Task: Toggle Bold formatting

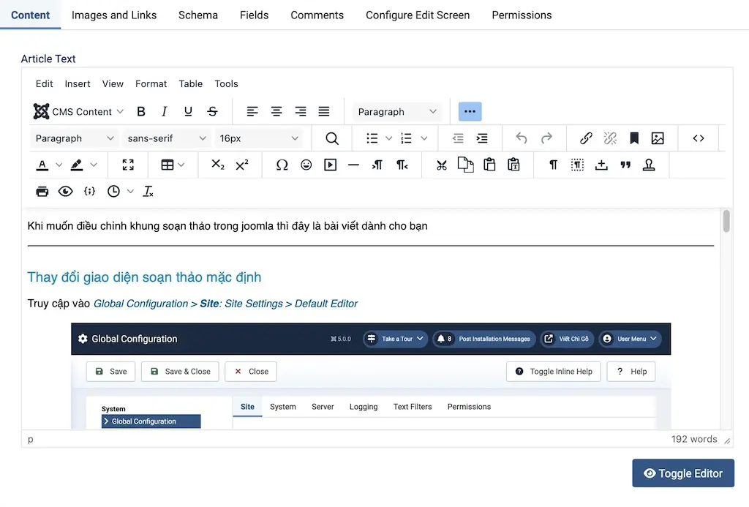Action: tap(141, 112)
